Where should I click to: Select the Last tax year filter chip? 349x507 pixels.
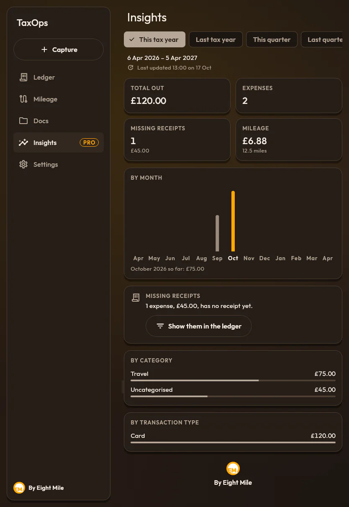tap(216, 39)
